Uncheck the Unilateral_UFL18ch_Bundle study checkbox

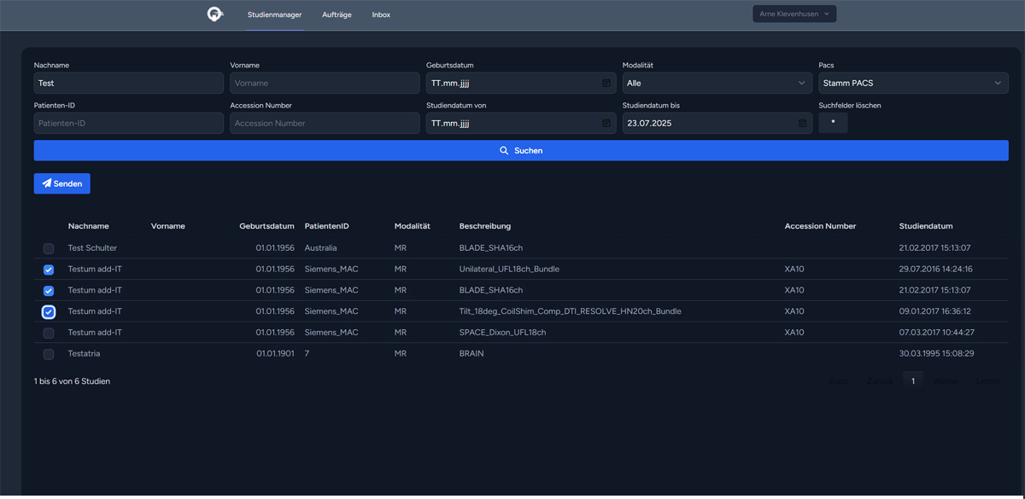(x=49, y=270)
